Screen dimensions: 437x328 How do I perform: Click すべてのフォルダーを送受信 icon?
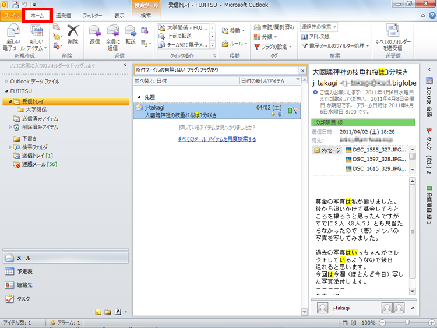pos(393,37)
